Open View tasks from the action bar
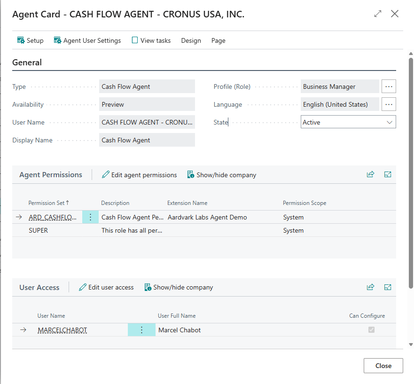 151,40
